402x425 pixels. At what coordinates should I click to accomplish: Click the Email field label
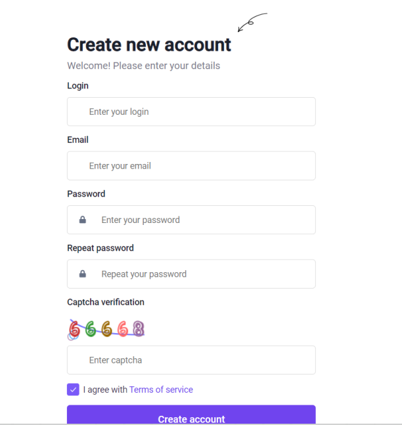78,140
